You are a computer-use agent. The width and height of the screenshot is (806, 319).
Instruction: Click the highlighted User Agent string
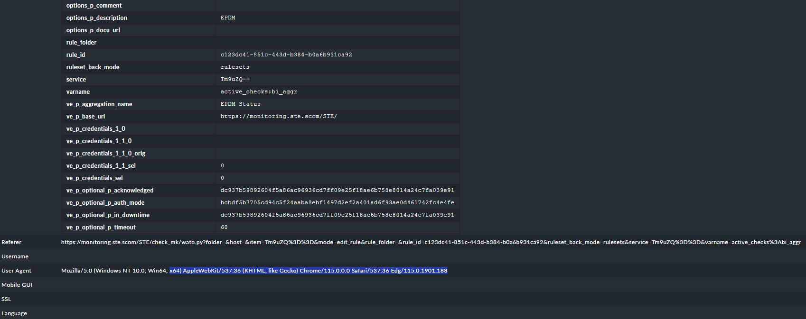pos(308,271)
